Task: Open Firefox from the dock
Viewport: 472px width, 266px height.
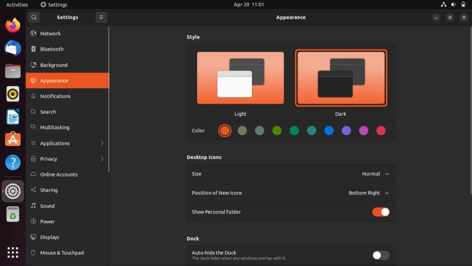Action: click(12, 25)
